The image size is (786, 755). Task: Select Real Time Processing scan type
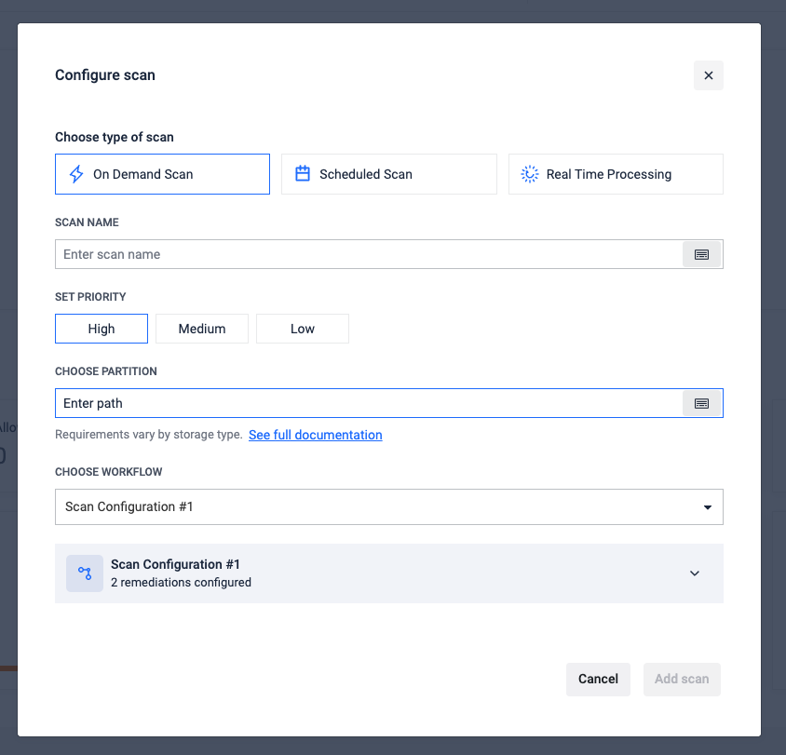coord(616,174)
